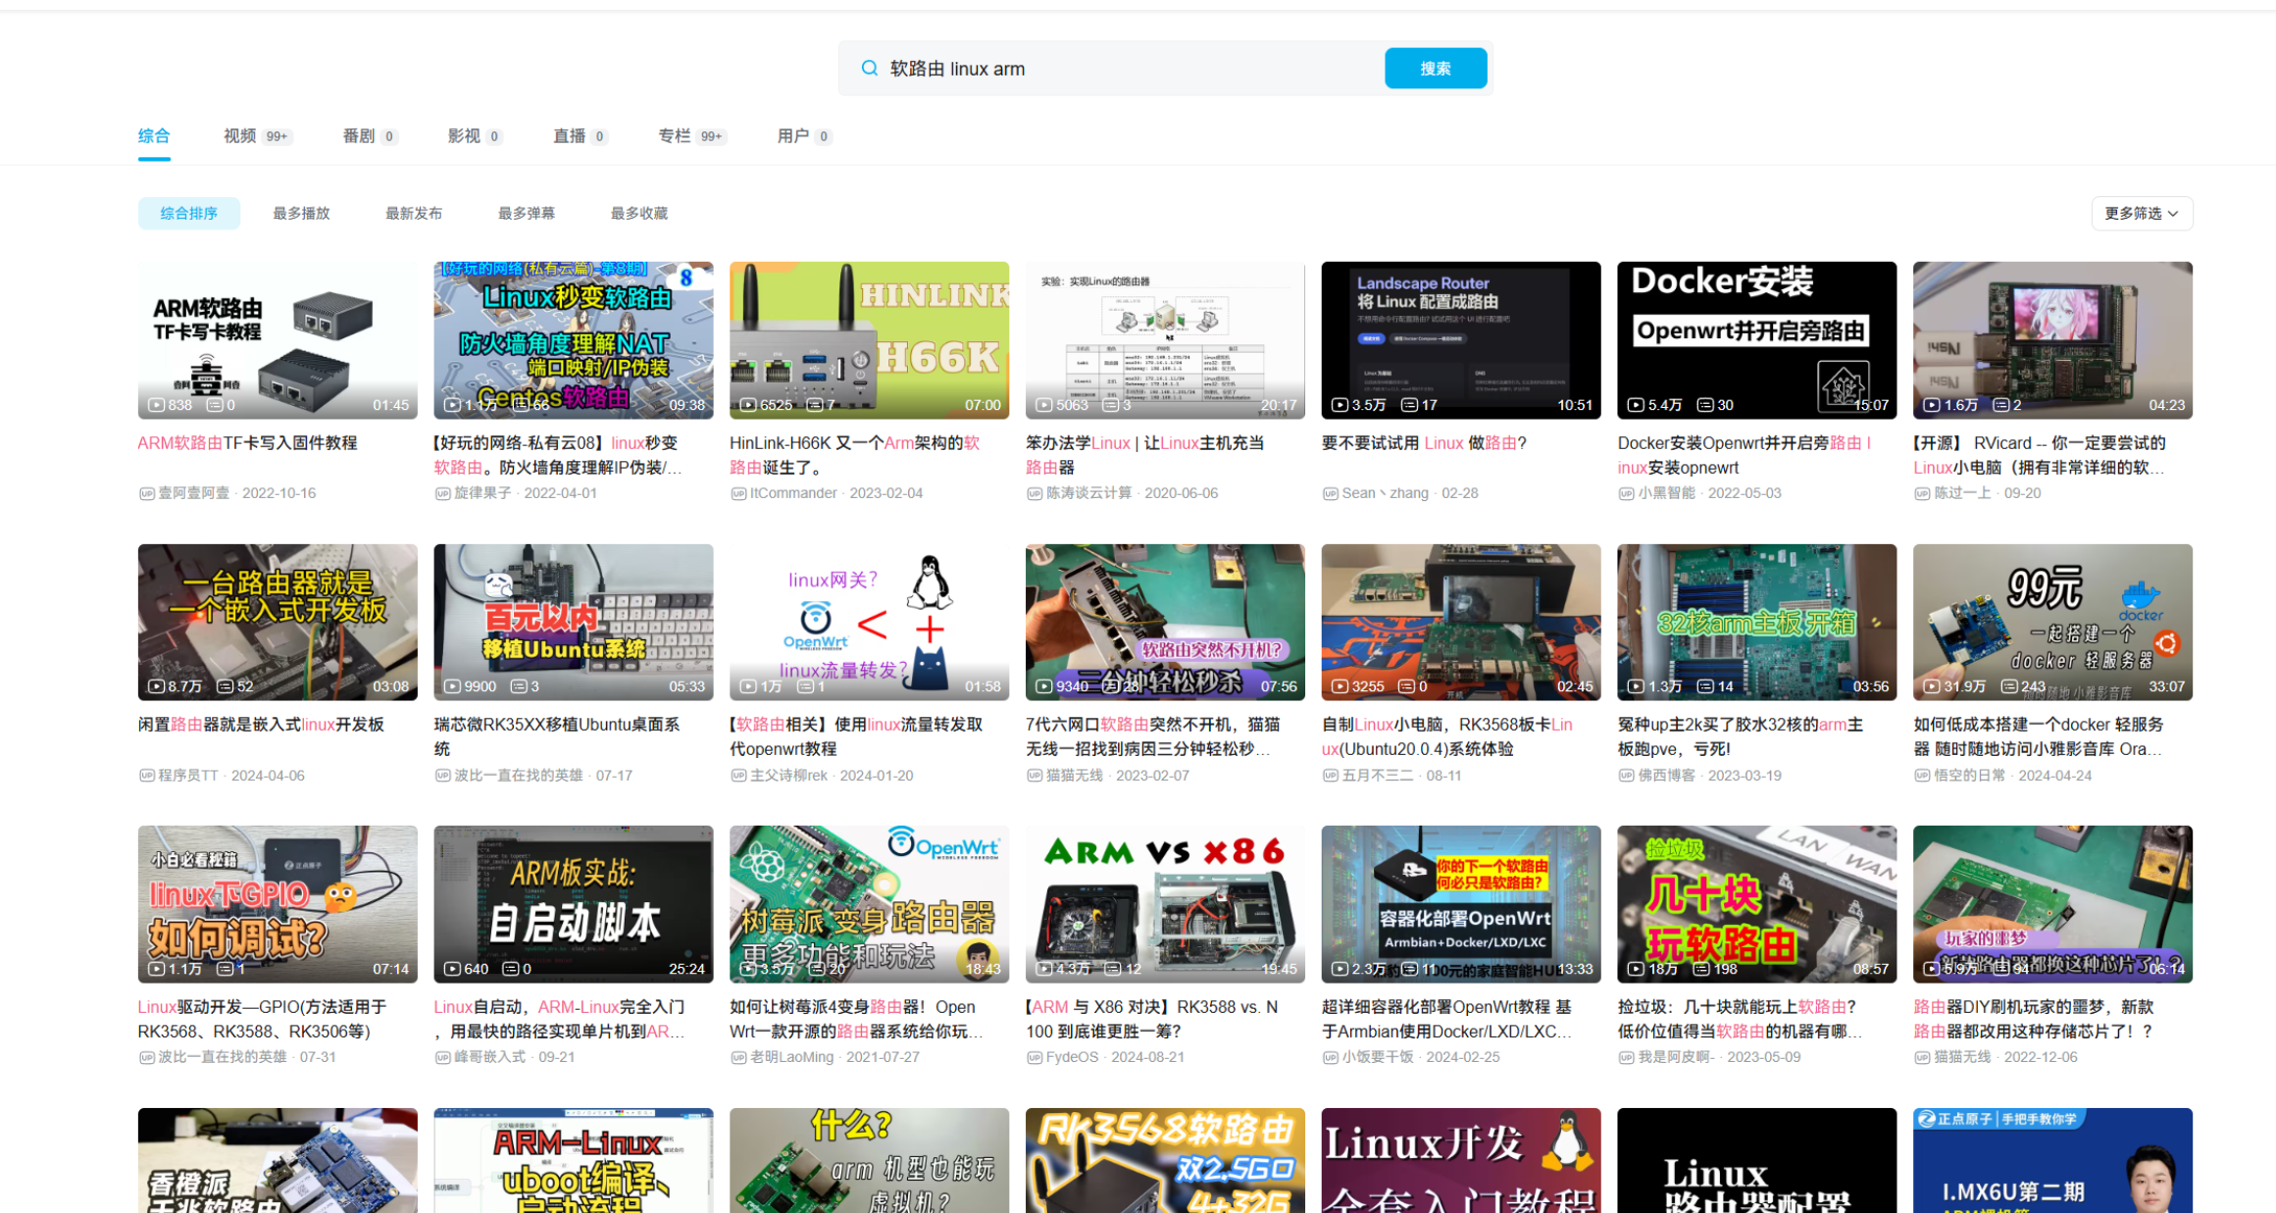Sort by 最多收藏
Viewport: 2276px width, 1213px height.
(x=639, y=213)
